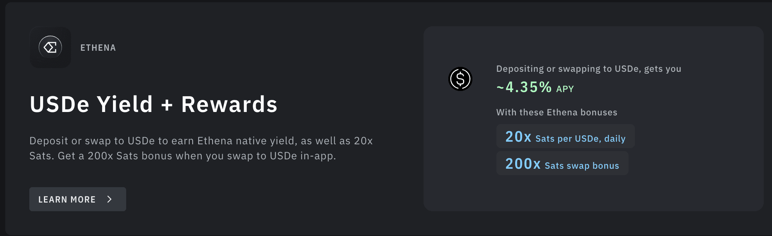Click the '+' sign in the main heading

click(167, 105)
